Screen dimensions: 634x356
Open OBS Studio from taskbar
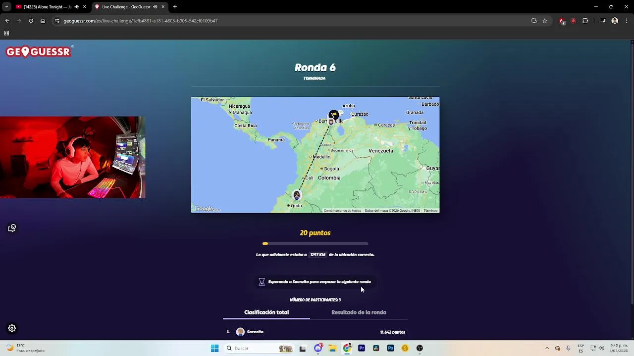click(420, 348)
